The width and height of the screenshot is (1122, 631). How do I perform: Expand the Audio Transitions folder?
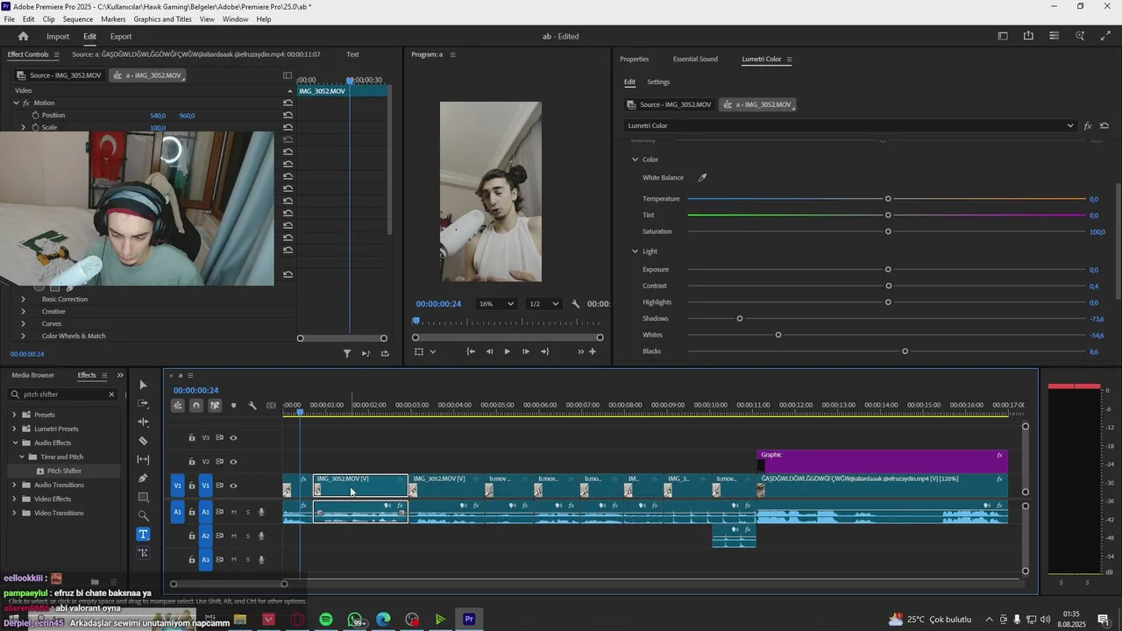pos(14,485)
